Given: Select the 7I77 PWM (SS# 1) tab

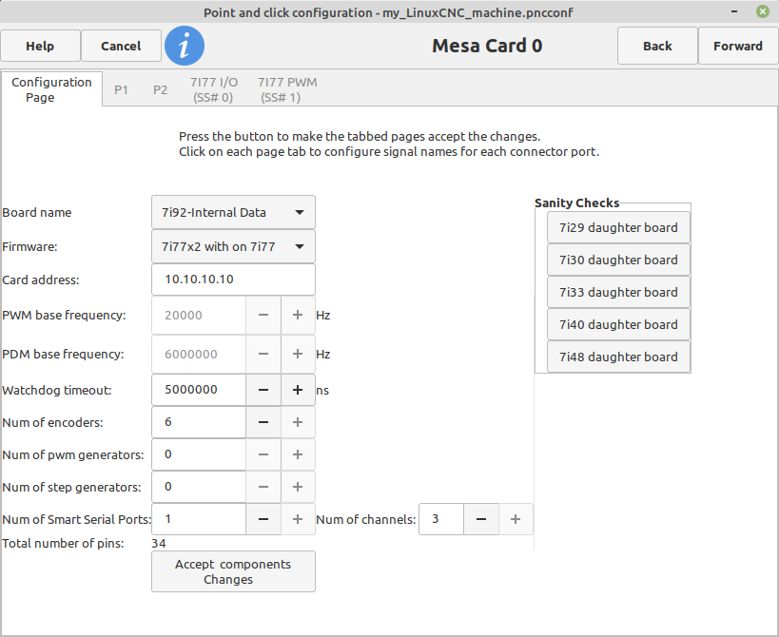Looking at the screenshot, I should coord(286,90).
